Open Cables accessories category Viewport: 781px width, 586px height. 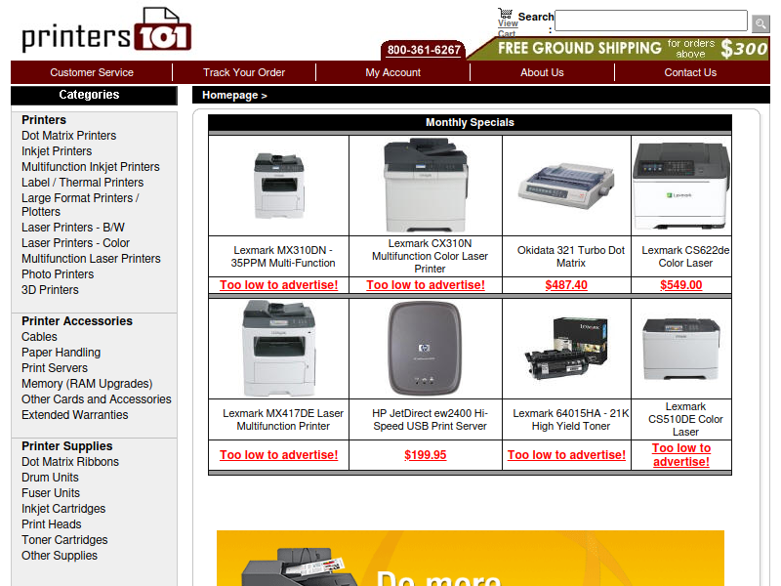[x=39, y=336]
